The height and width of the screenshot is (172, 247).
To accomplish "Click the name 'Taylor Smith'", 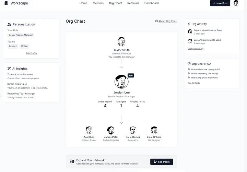I will [121, 50].
